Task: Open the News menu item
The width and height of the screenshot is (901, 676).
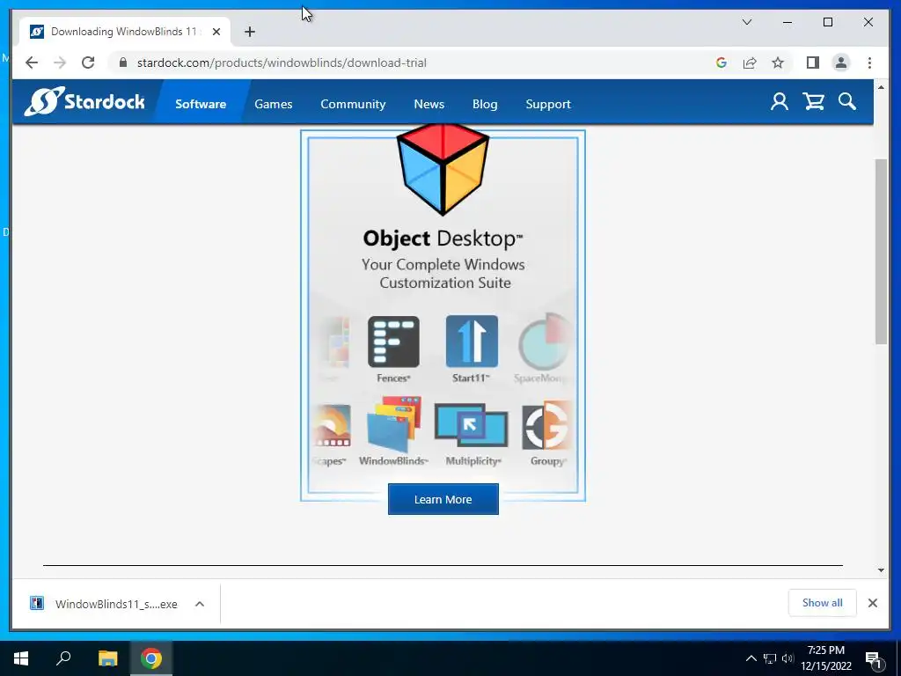Action: point(429,104)
